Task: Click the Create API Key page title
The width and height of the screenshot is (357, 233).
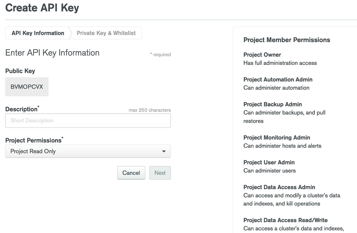Action: (x=42, y=8)
